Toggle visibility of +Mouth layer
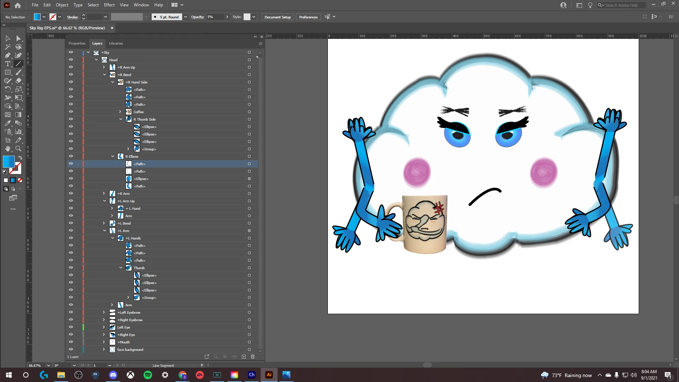Image resolution: width=679 pixels, height=382 pixels. (x=71, y=342)
